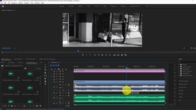Select the Selection arrow tool
This screenshot has width=196, height=110.
(45, 64)
